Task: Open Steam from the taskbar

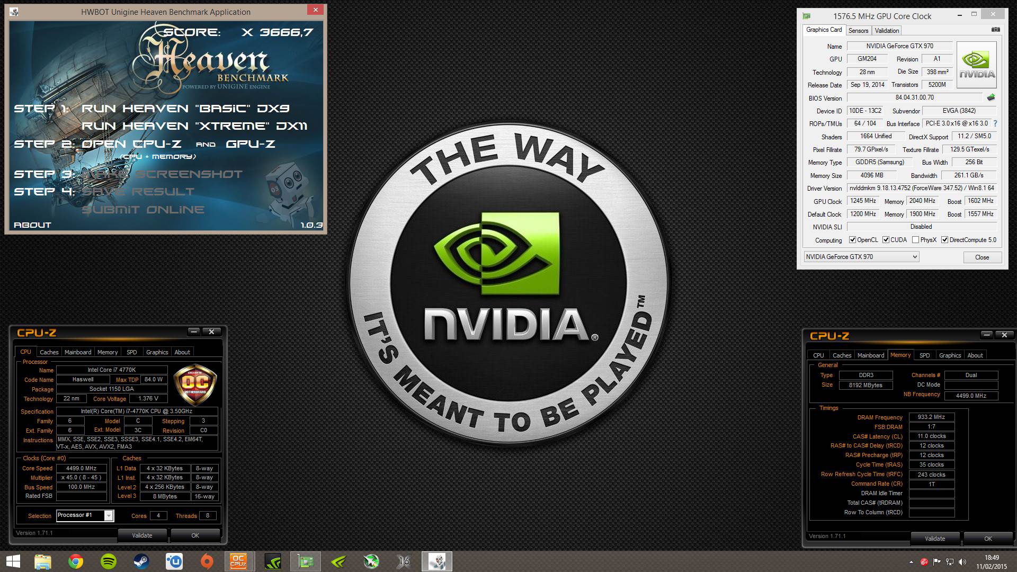Action: click(x=141, y=561)
